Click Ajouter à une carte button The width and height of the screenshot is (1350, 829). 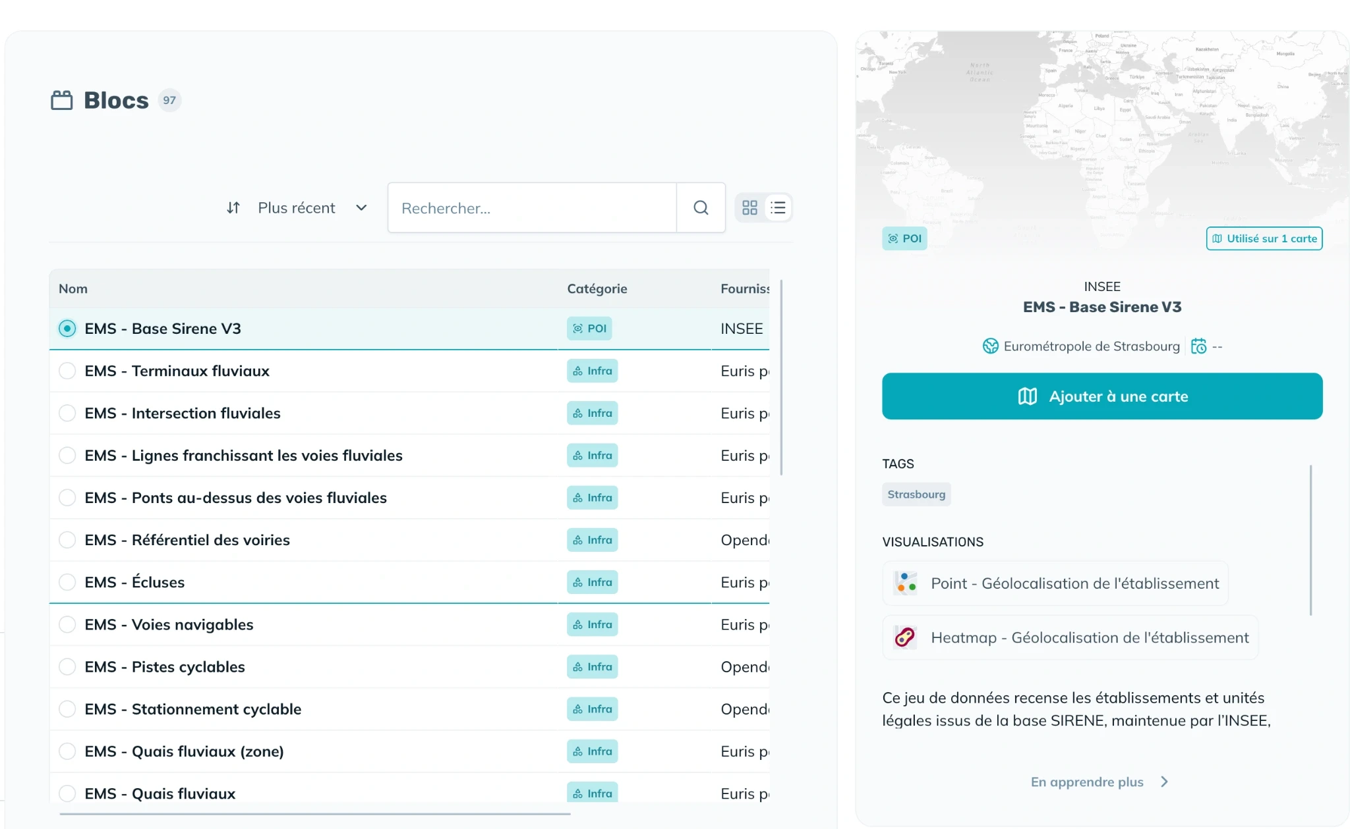coord(1102,396)
